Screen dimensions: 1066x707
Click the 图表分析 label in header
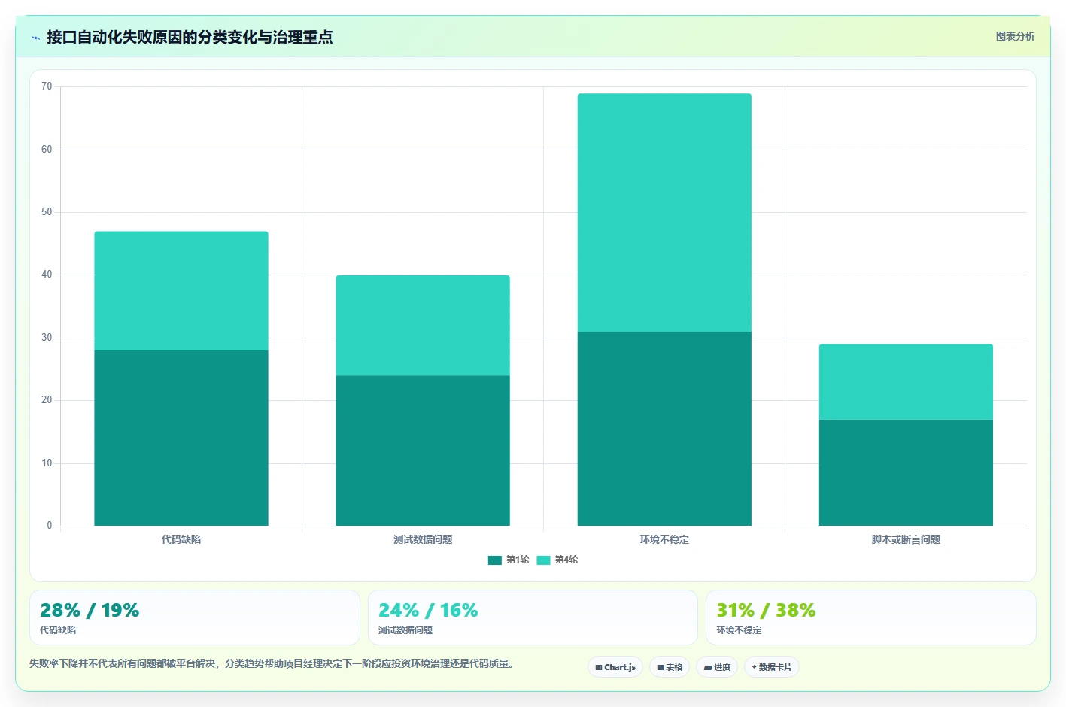pos(1015,36)
